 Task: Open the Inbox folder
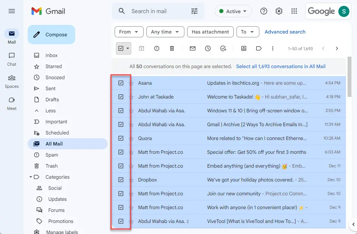(x=51, y=55)
